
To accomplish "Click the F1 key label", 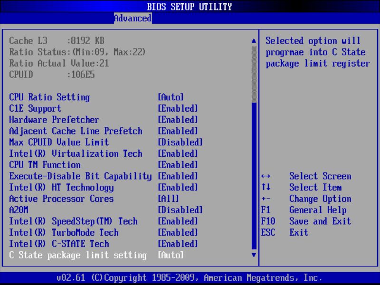I will pyautogui.click(x=266, y=210).
